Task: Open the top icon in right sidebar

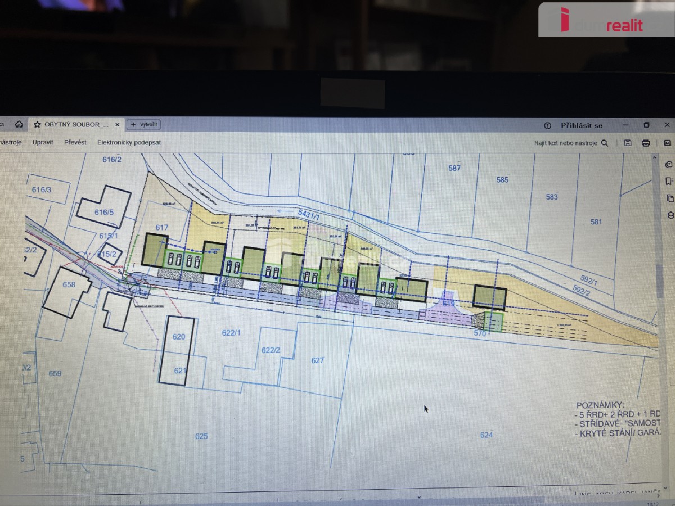Action: 669,165
